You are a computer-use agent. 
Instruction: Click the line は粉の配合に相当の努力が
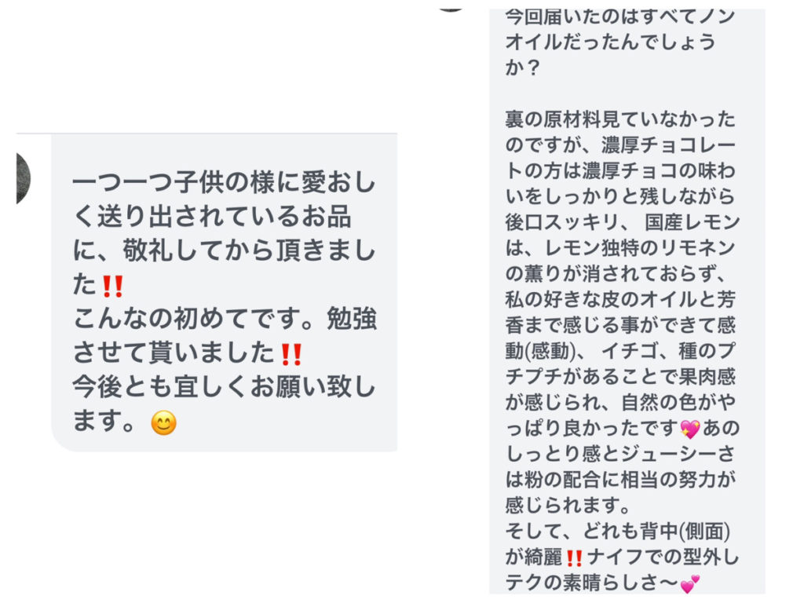(620, 480)
